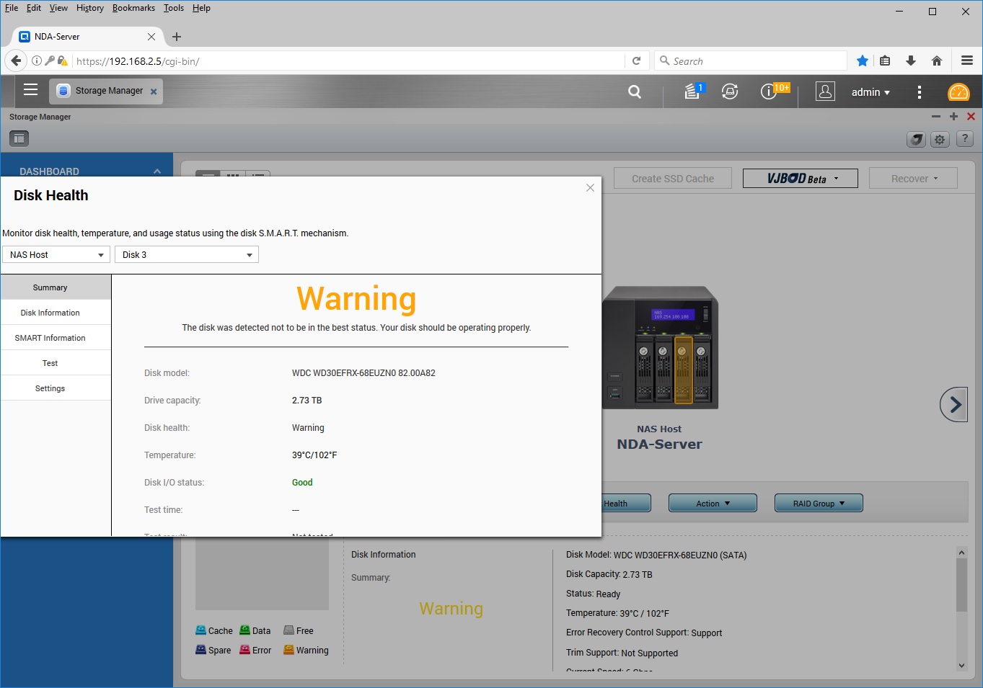Click the WDC WD30EFRX disk model value
Screen dimensions: 983x688
[x=363, y=373]
